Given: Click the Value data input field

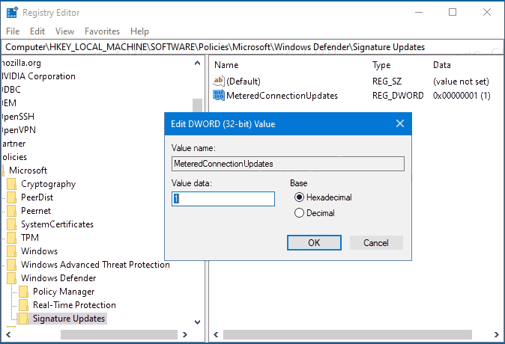Looking at the screenshot, I should pos(223,199).
